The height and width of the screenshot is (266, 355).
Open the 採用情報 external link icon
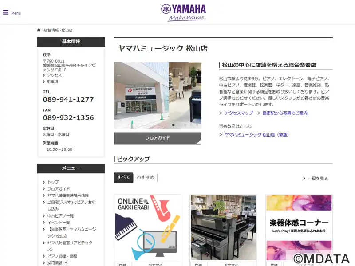tap(66, 263)
